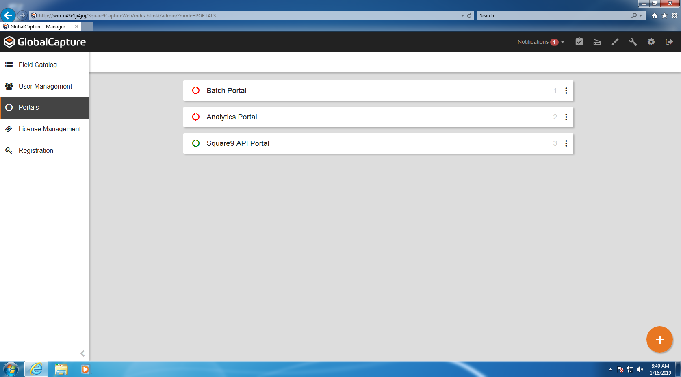Open Windows Explorer from the taskbar

point(61,369)
